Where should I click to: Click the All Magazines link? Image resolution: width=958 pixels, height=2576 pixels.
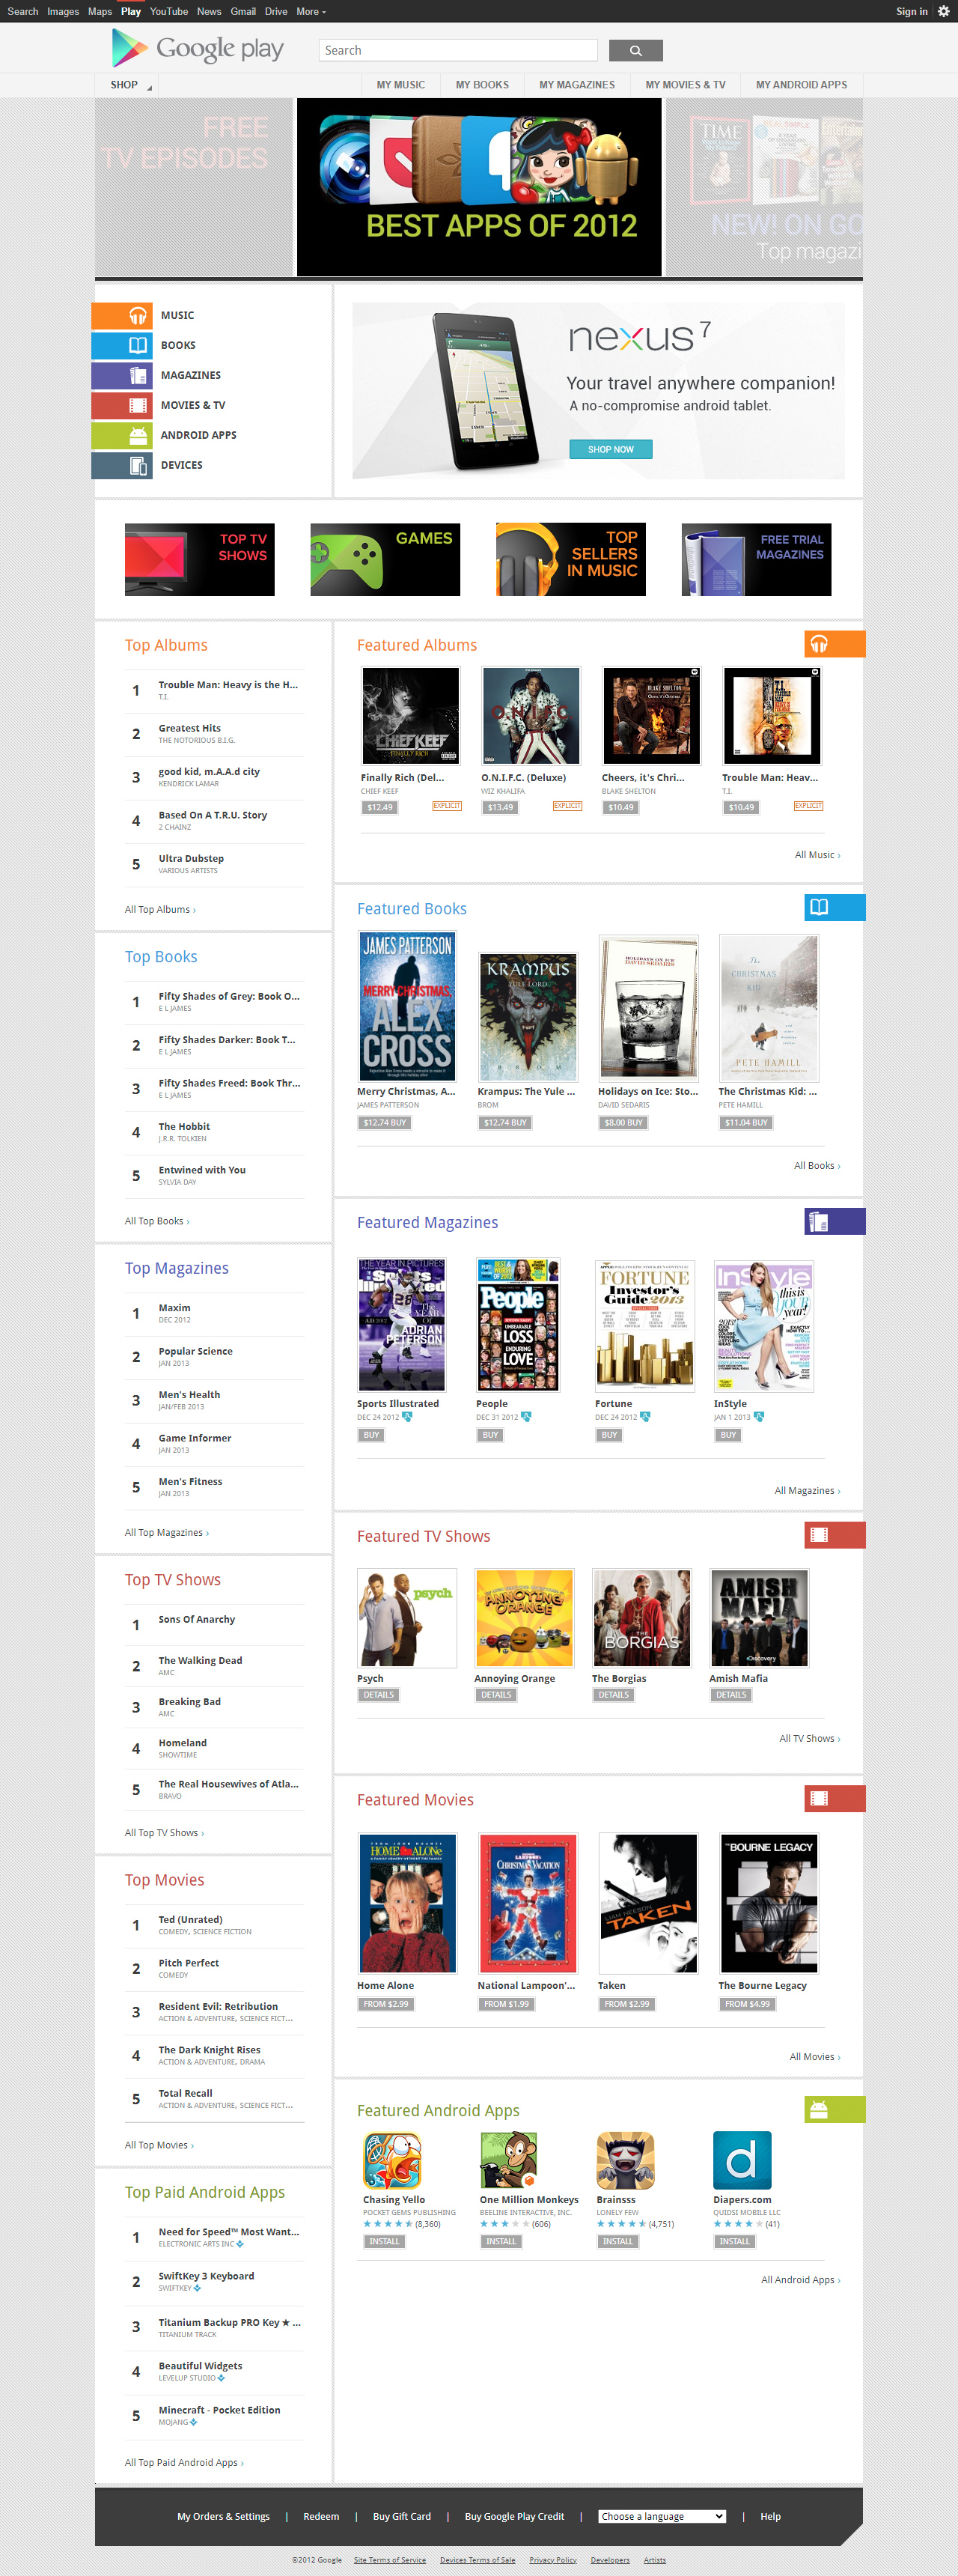(x=807, y=1490)
